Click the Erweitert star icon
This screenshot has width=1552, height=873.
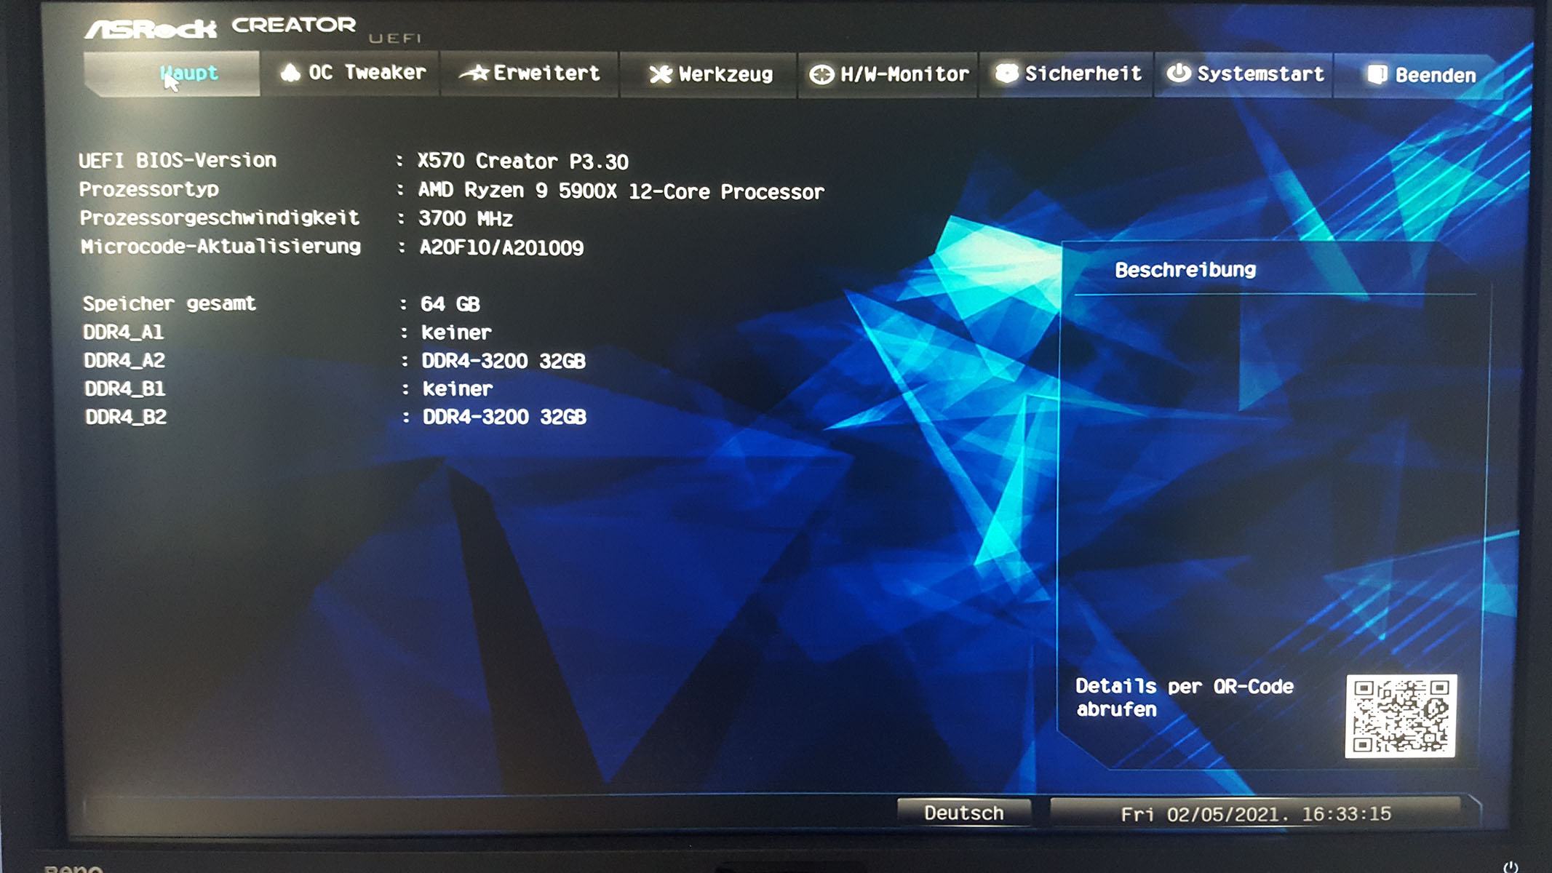474,73
